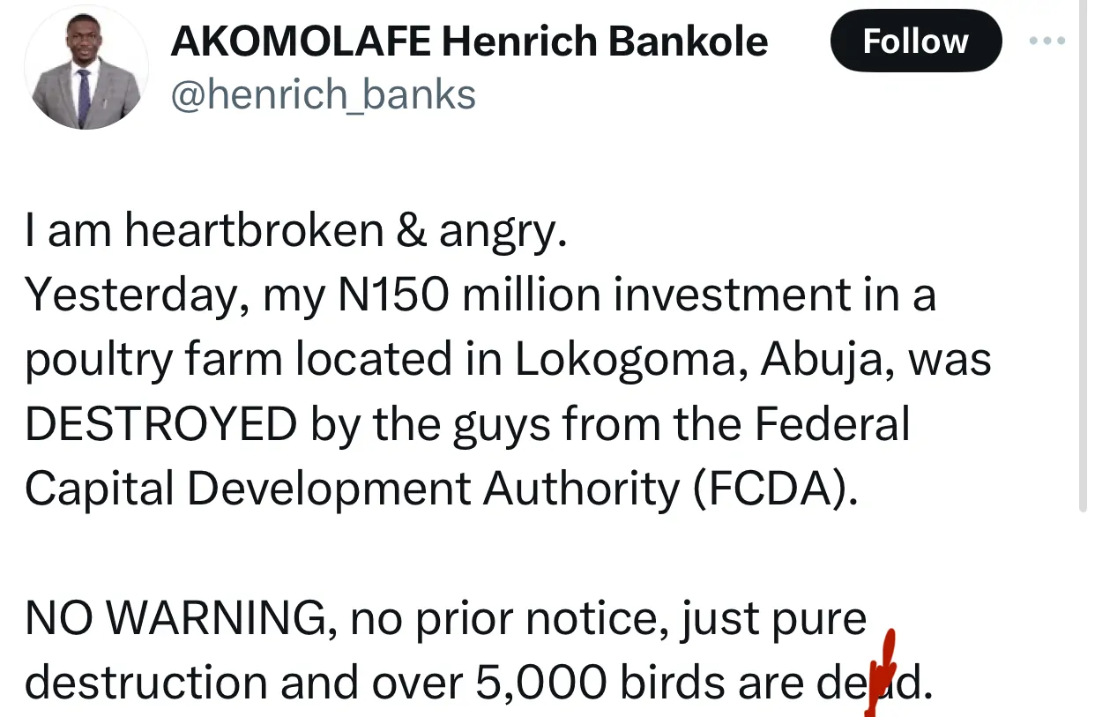Click the word "DESTROYED" in the tweet
This screenshot has width=1095, height=717.
point(160,425)
